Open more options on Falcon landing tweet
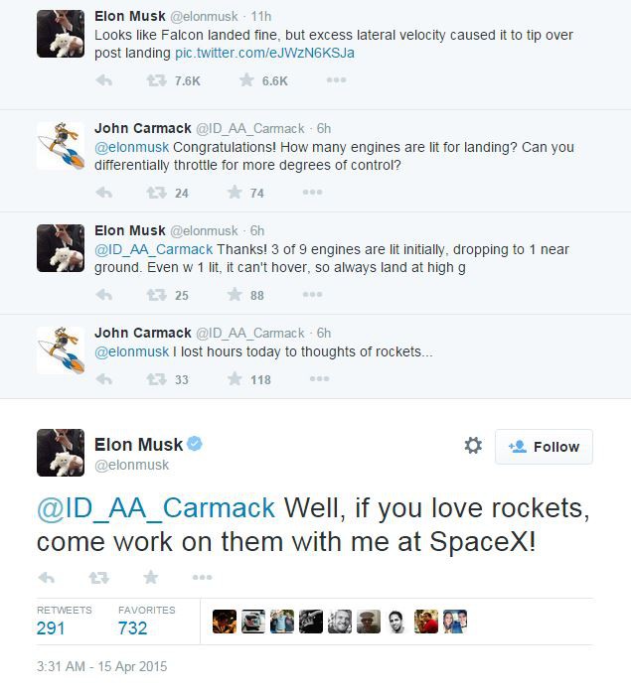The height and width of the screenshot is (694, 631). 336,80
